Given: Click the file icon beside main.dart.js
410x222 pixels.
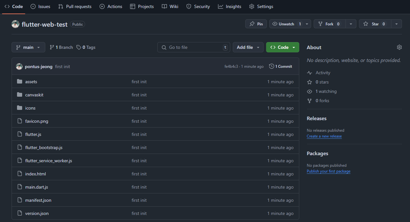Looking at the screenshot, I should 20,187.
